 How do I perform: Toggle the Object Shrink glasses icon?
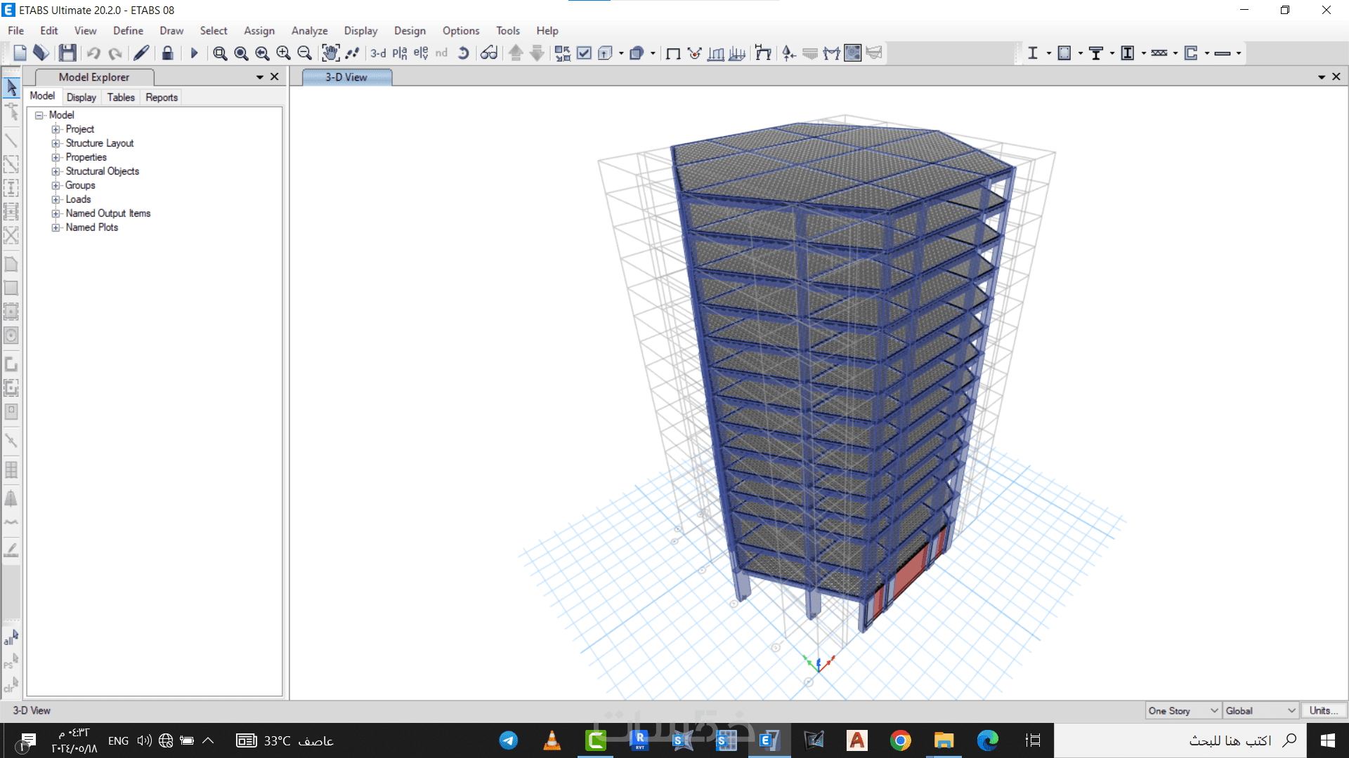489,53
